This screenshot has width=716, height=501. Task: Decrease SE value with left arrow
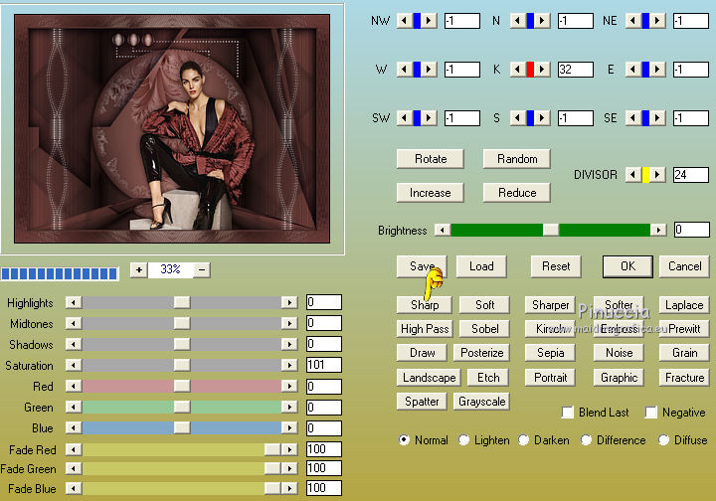coord(632,118)
